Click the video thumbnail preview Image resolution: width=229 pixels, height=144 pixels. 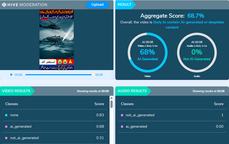pos(57,40)
